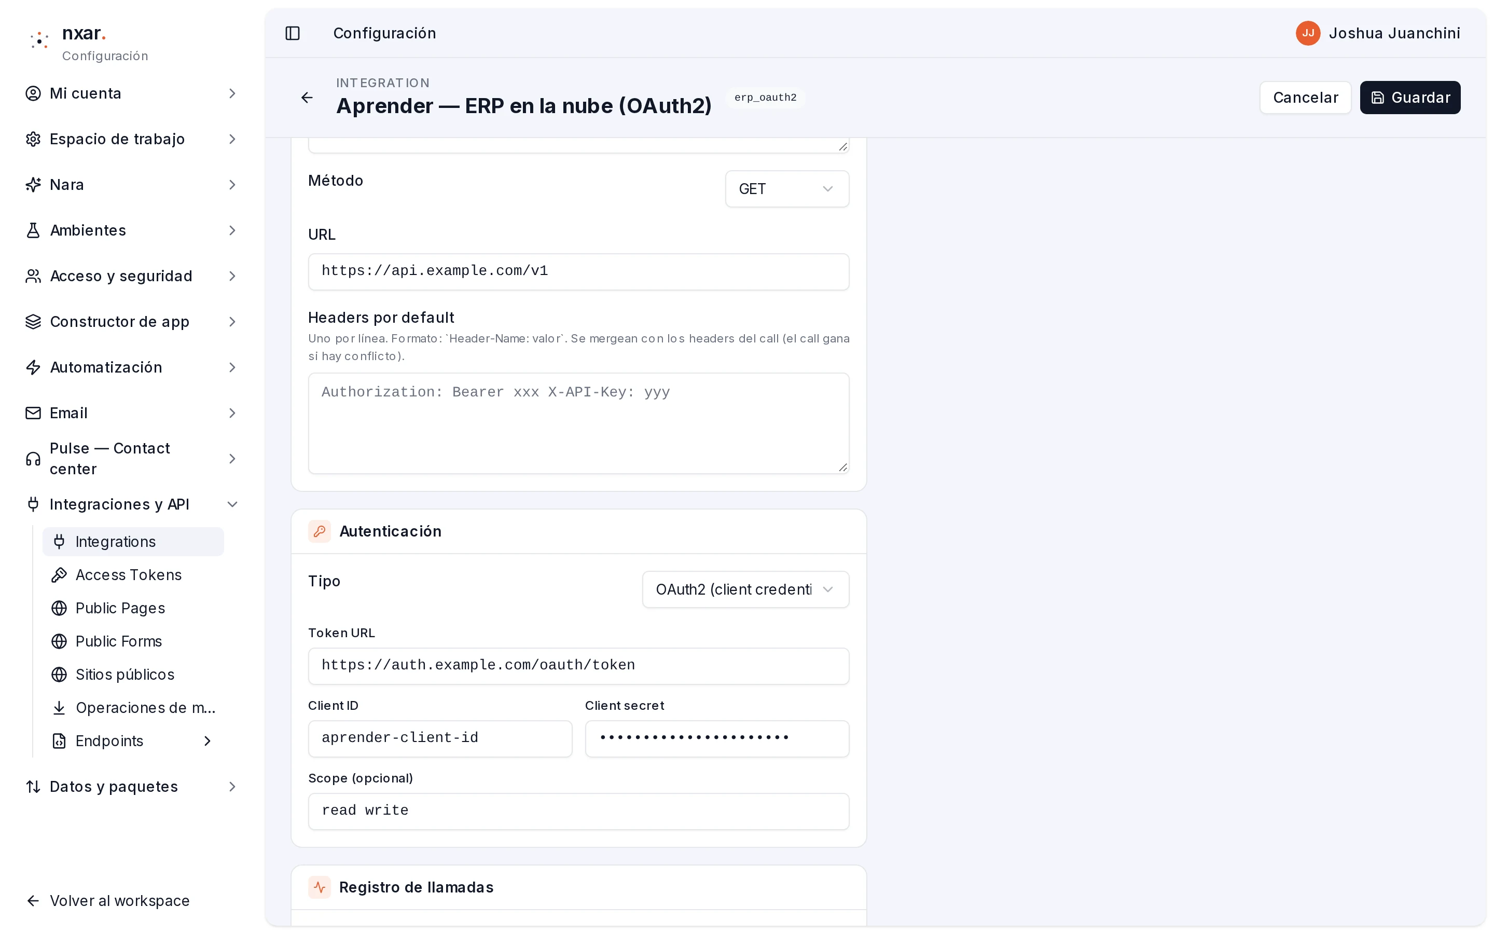Open Sitios públicos menu item

[133, 675]
